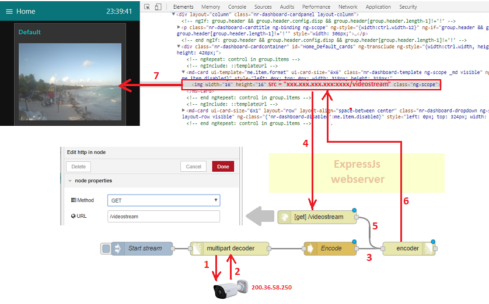Expand the nr-dashboard-dropdown md-card element
489x304 pixels.
(x=183, y=111)
